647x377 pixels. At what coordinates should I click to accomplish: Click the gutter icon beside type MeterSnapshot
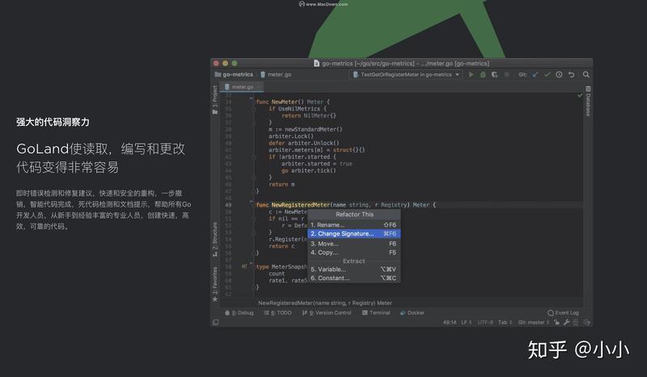click(244, 266)
